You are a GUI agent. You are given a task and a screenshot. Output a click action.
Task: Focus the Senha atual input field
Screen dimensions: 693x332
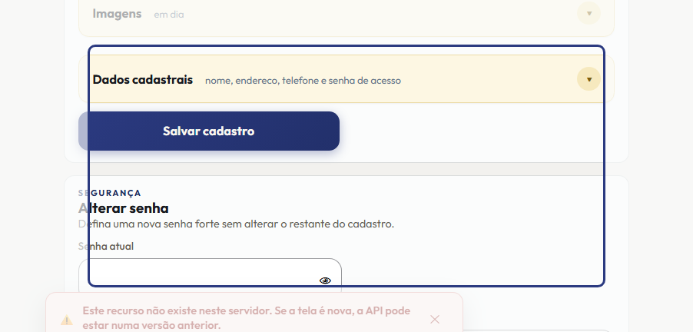210,276
